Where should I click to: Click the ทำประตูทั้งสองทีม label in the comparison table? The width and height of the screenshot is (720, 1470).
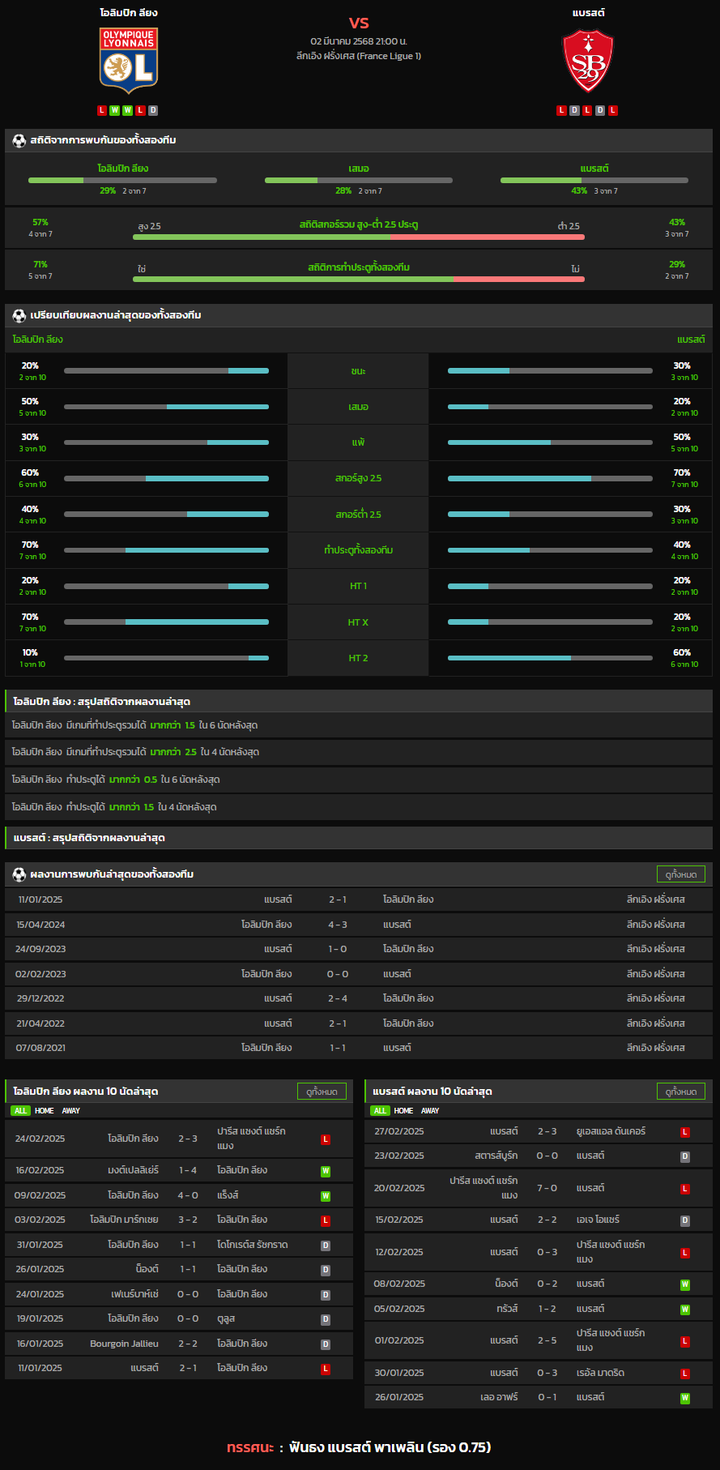pyautogui.click(x=358, y=550)
